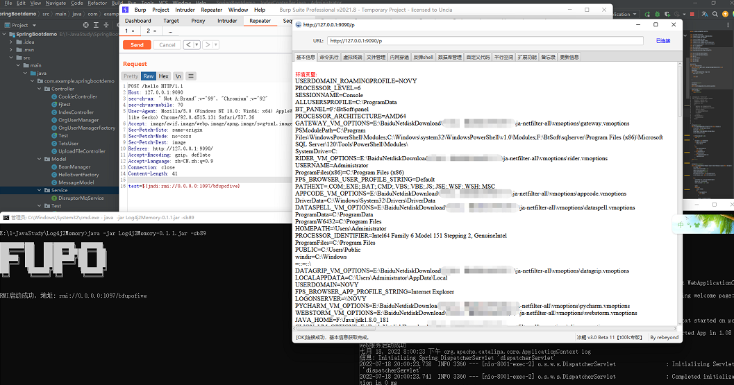This screenshot has height=385, width=734.
Task: Collapse the Model package
Action: [x=40, y=159]
